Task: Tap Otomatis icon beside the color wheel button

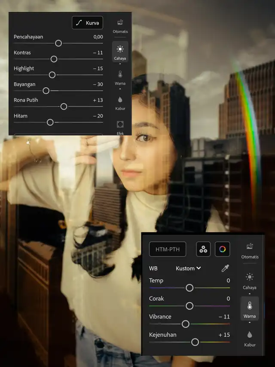Action: tap(249, 250)
